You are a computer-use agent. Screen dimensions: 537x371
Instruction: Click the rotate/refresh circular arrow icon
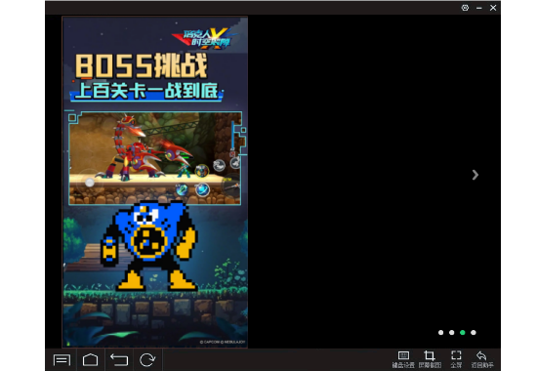point(147,359)
